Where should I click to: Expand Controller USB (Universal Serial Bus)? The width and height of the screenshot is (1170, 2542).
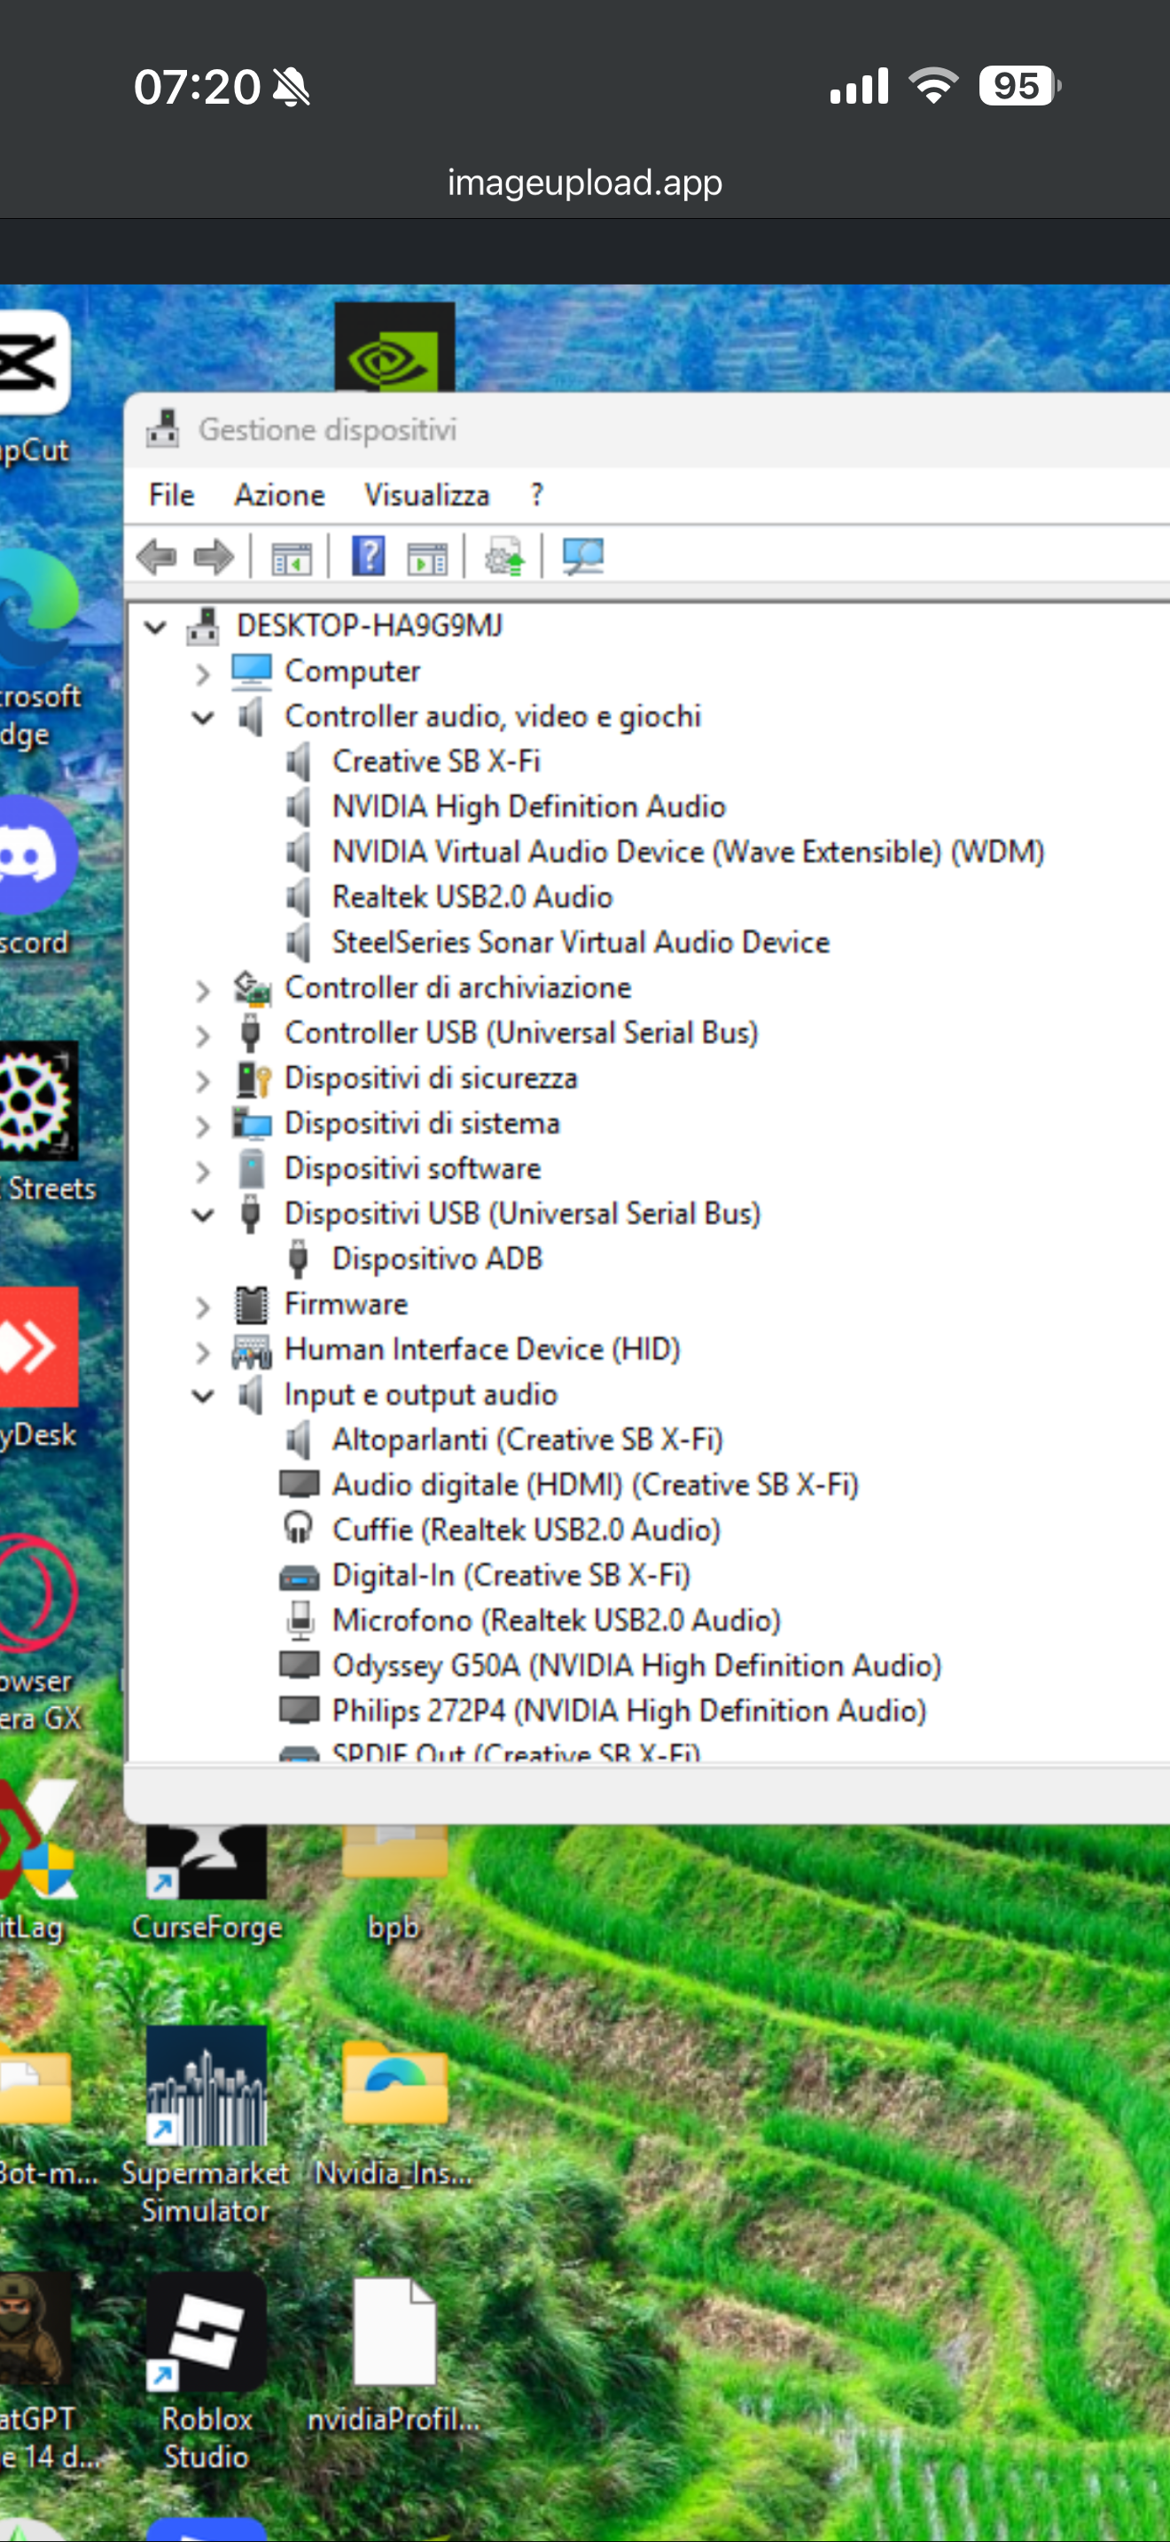pyautogui.click(x=202, y=1035)
